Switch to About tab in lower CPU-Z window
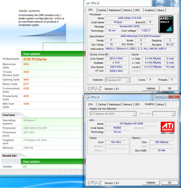Screen dimensions: 181x188 [x=161, y=105]
